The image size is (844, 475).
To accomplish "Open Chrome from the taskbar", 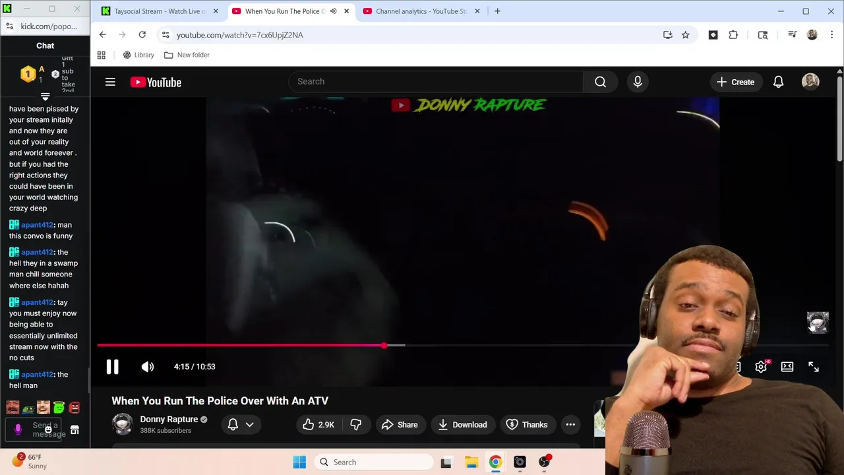I will 495,462.
